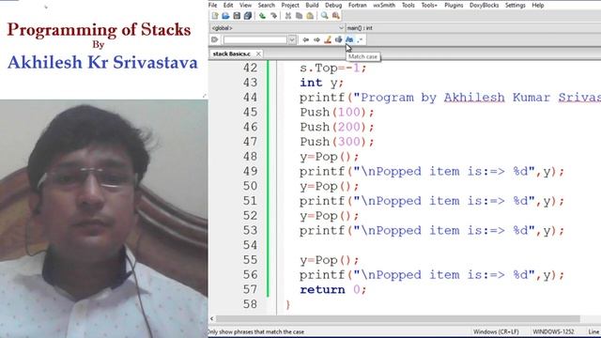Toggle the regular expression search icon
The height and width of the screenshot is (338, 601).
click(360, 39)
